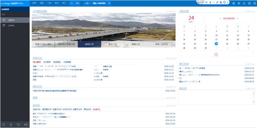The image size is (257, 128).
Task: Open document 22 in 部门文档
Action: tap(181, 78)
